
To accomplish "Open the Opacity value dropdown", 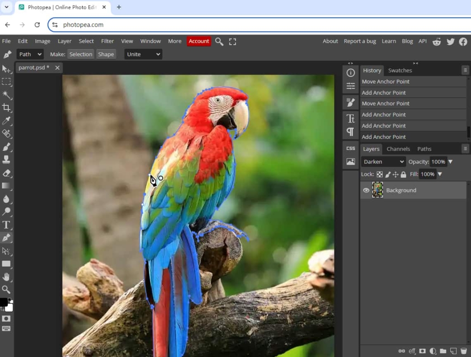I will [x=450, y=161].
